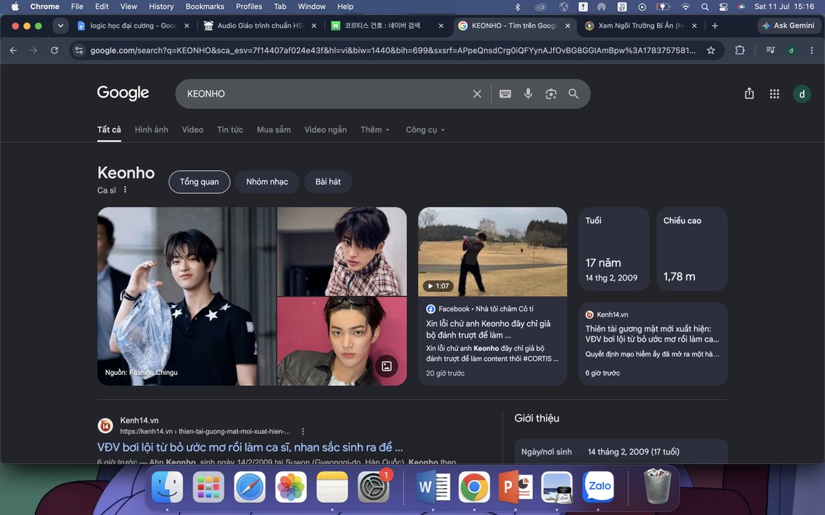
Task: Open Finder from the dock
Action: coord(167,487)
